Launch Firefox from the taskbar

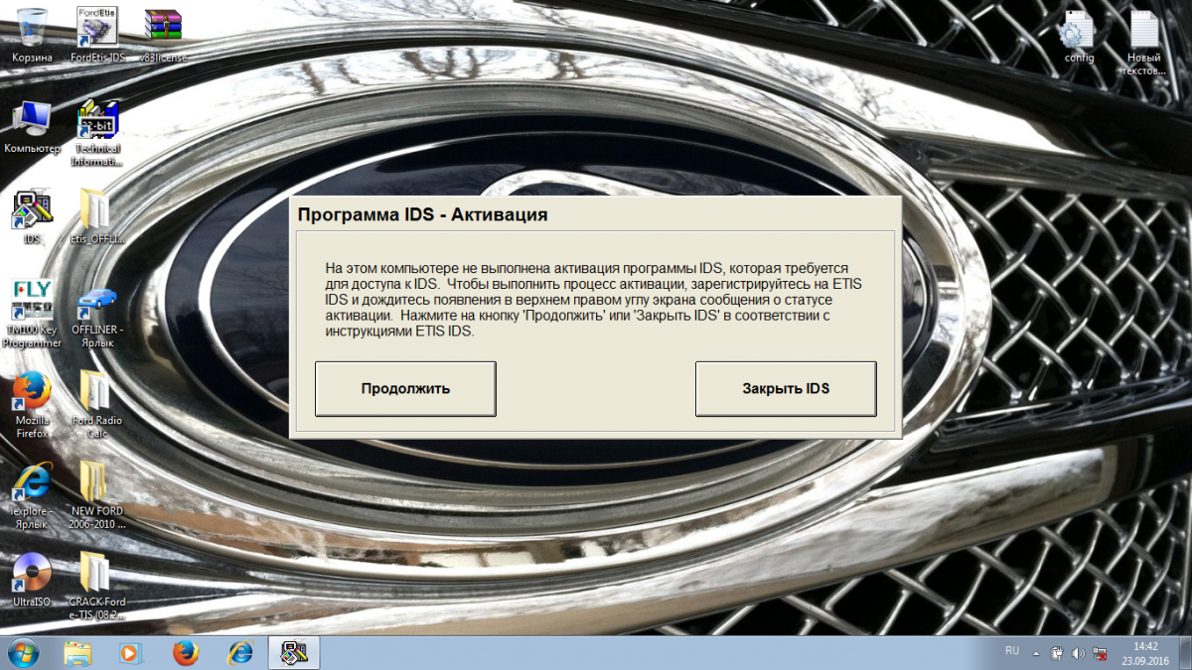point(185,652)
